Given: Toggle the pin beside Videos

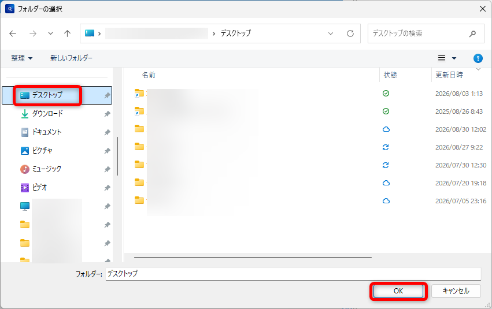Looking at the screenshot, I should [x=108, y=188].
